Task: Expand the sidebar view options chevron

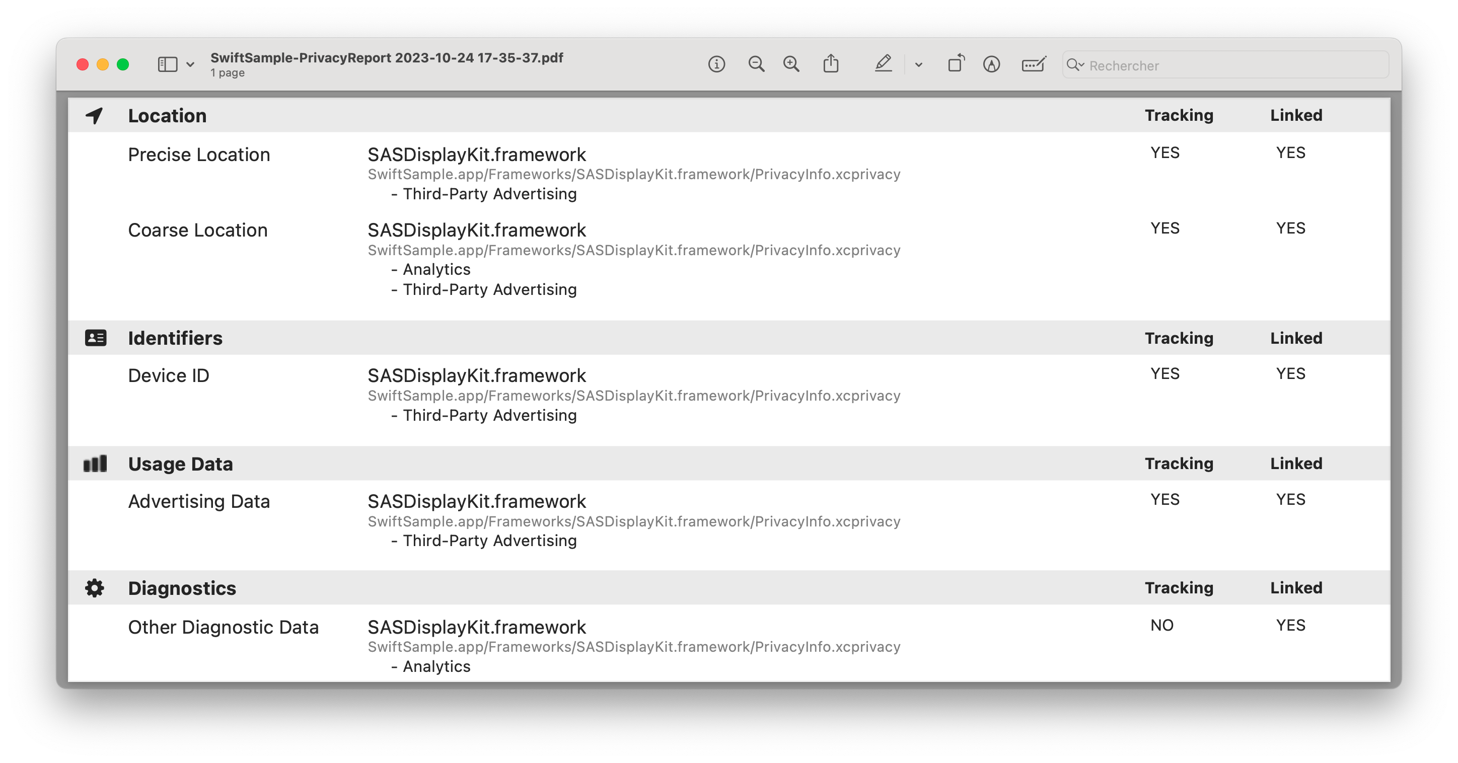Action: click(x=190, y=64)
